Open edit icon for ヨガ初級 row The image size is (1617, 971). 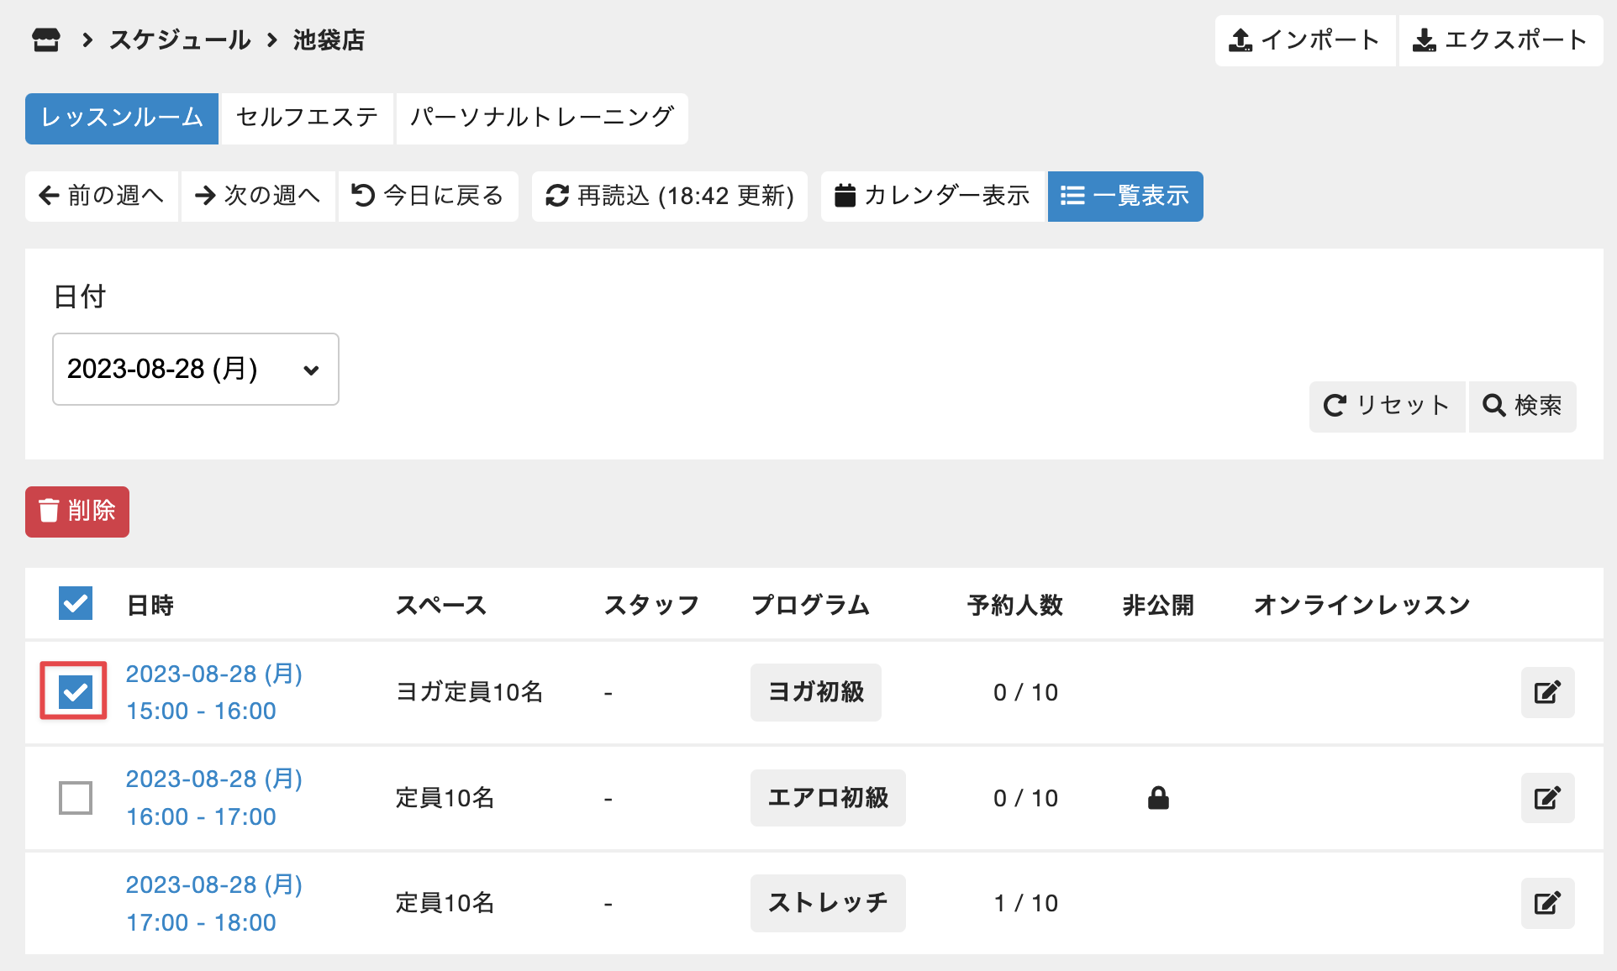coord(1546,692)
